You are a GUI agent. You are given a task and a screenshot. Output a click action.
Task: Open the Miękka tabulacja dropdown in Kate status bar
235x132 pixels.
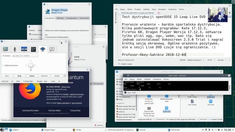click(x=196, y=60)
